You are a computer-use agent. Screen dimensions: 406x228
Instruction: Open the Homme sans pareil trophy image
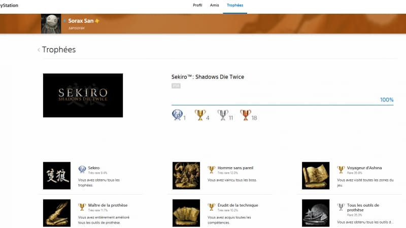(x=186, y=176)
